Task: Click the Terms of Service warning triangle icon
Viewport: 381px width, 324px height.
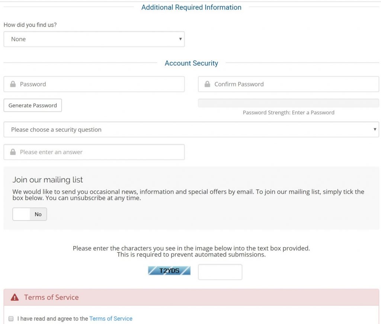Action: coord(15,297)
